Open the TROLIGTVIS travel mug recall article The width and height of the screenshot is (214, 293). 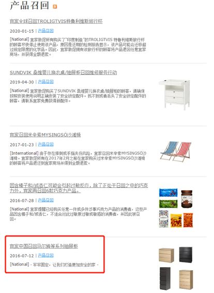coord(56,21)
